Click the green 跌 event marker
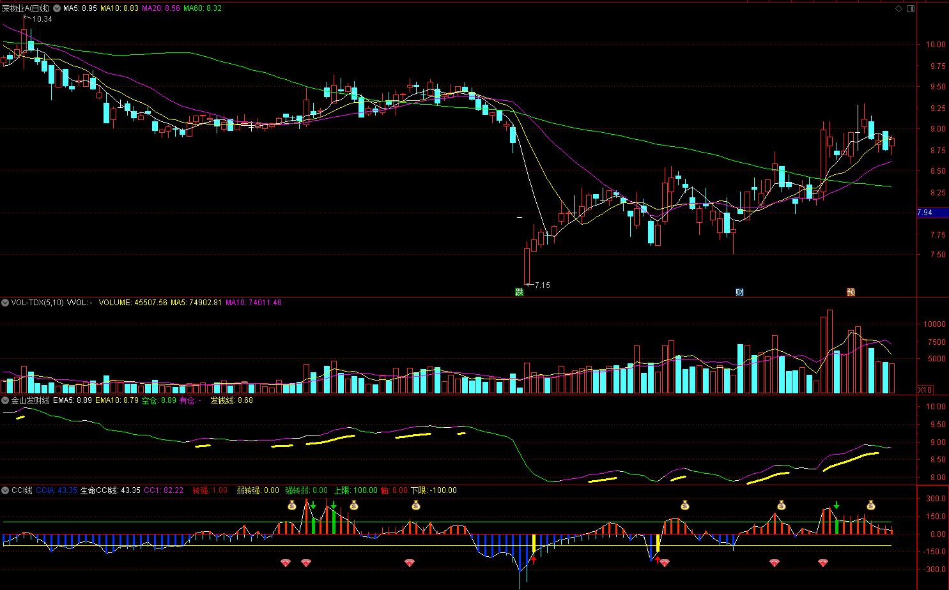Viewport: 949px width, 590px height. click(520, 292)
